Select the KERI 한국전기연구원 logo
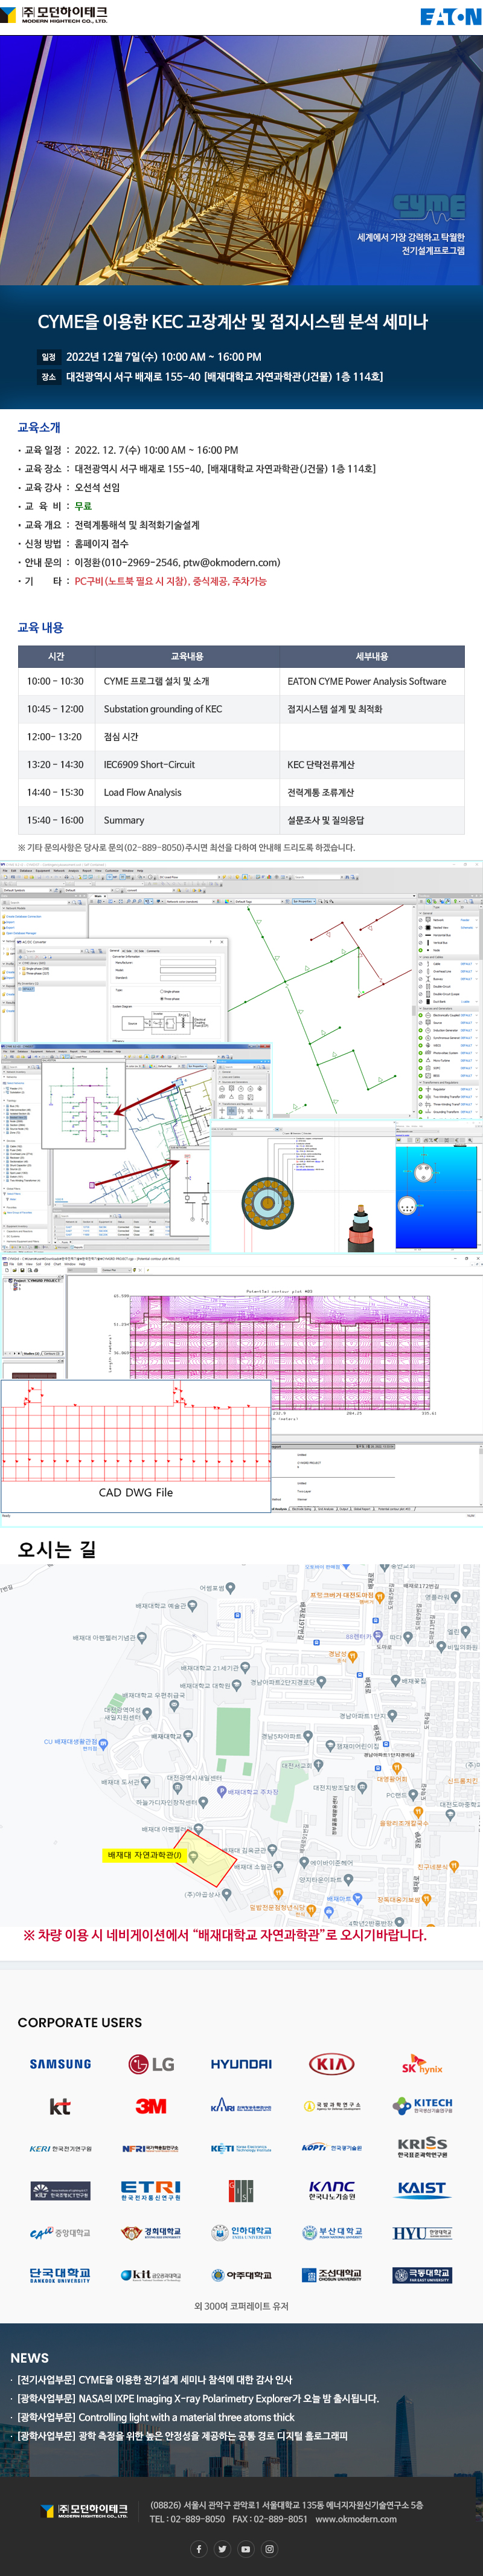This screenshot has height=2576, width=483. click(x=60, y=2148)
